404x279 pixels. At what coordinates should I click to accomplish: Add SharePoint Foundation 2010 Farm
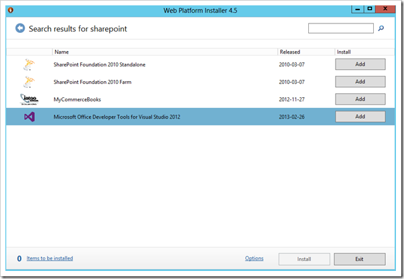(360, 82)
